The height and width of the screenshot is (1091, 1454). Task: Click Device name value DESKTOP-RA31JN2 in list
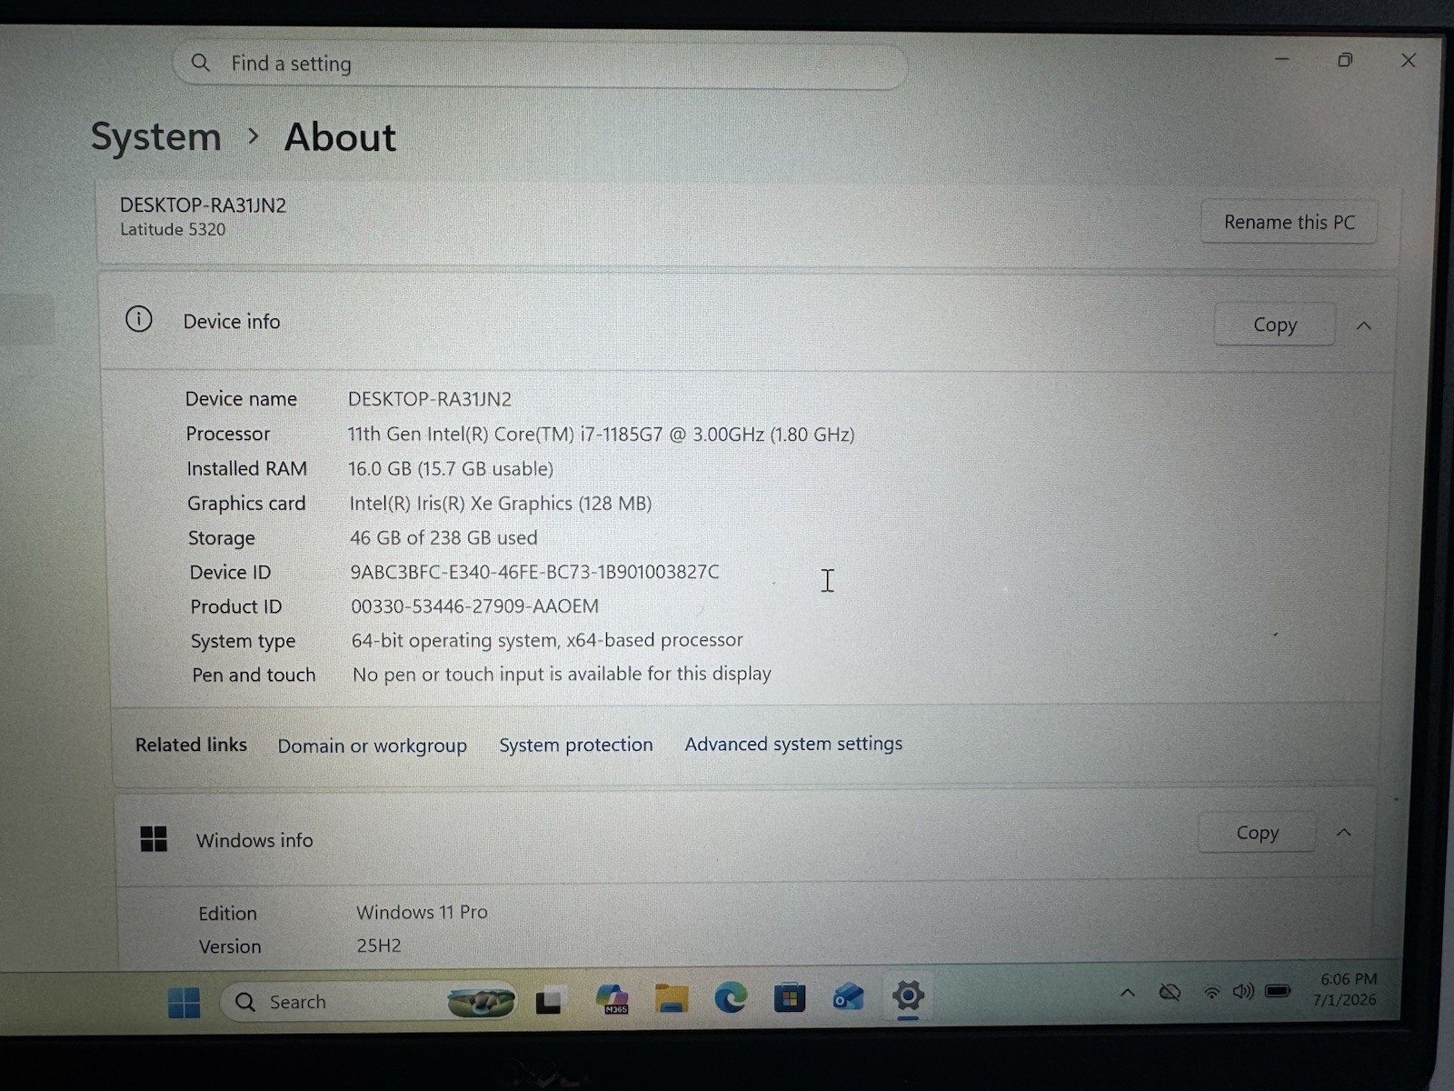(x=430, y=399)
